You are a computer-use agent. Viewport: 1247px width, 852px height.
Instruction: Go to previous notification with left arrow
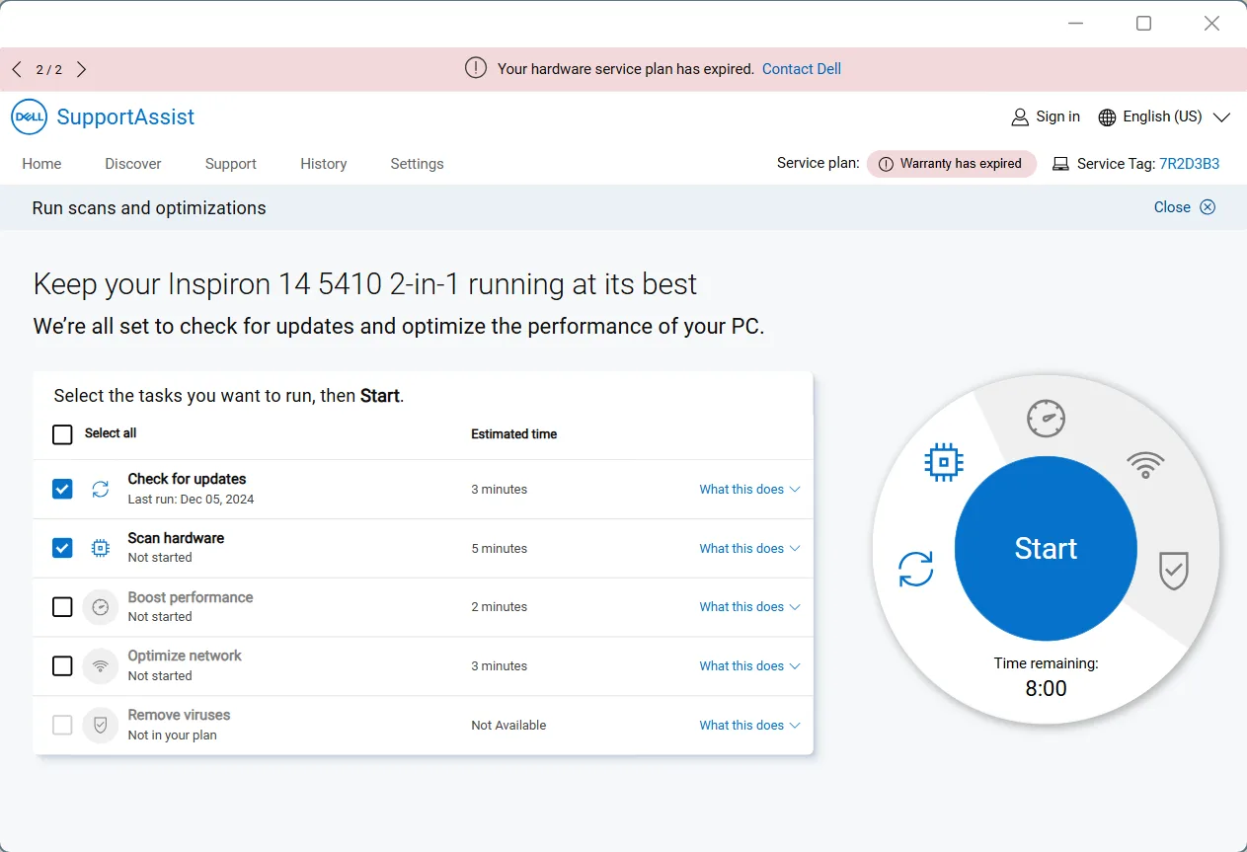17,69
